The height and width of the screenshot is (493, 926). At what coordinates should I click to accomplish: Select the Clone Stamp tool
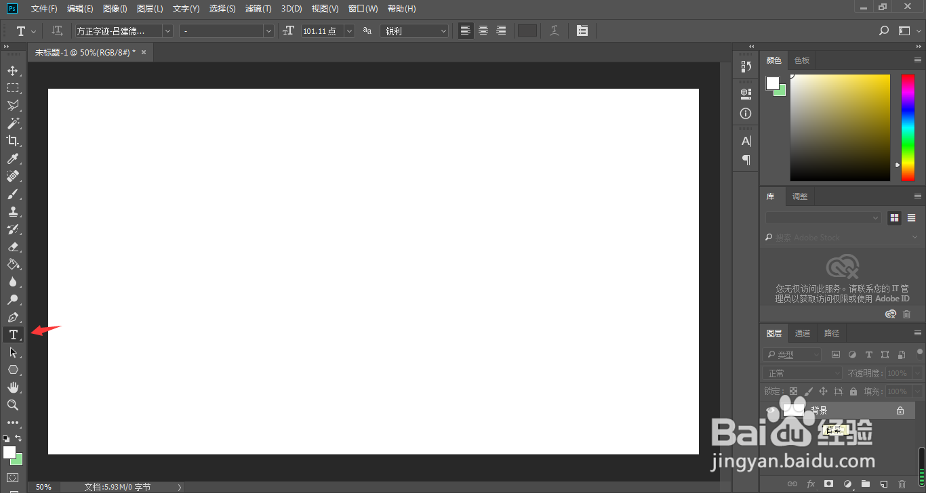pyautogui.click(x=13, y=211)
